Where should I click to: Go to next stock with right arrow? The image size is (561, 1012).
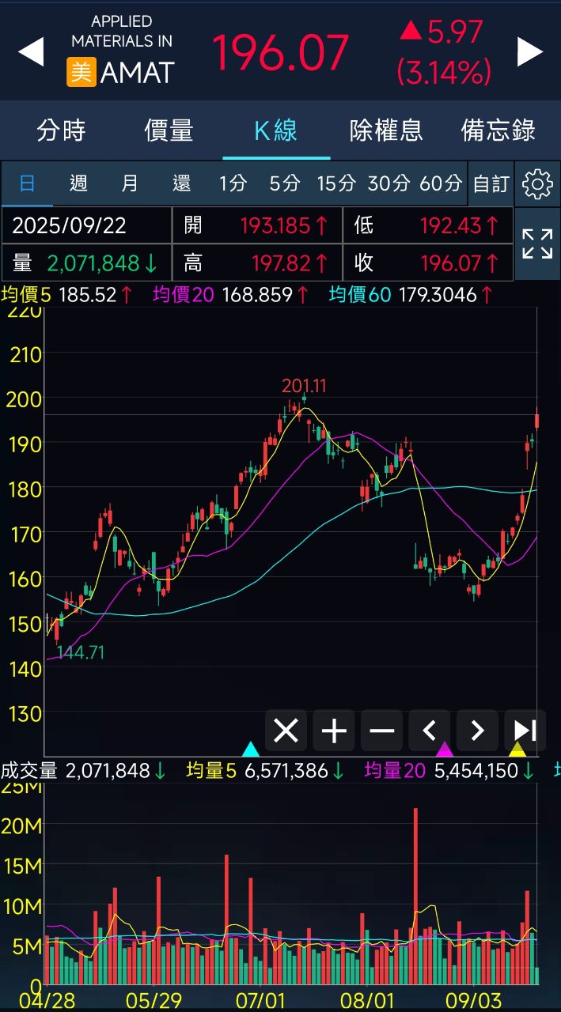pyautogui.click(x=529, y=52)
